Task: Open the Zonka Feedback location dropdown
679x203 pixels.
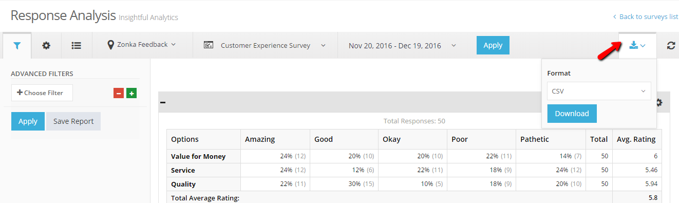Action: [142, 45]
